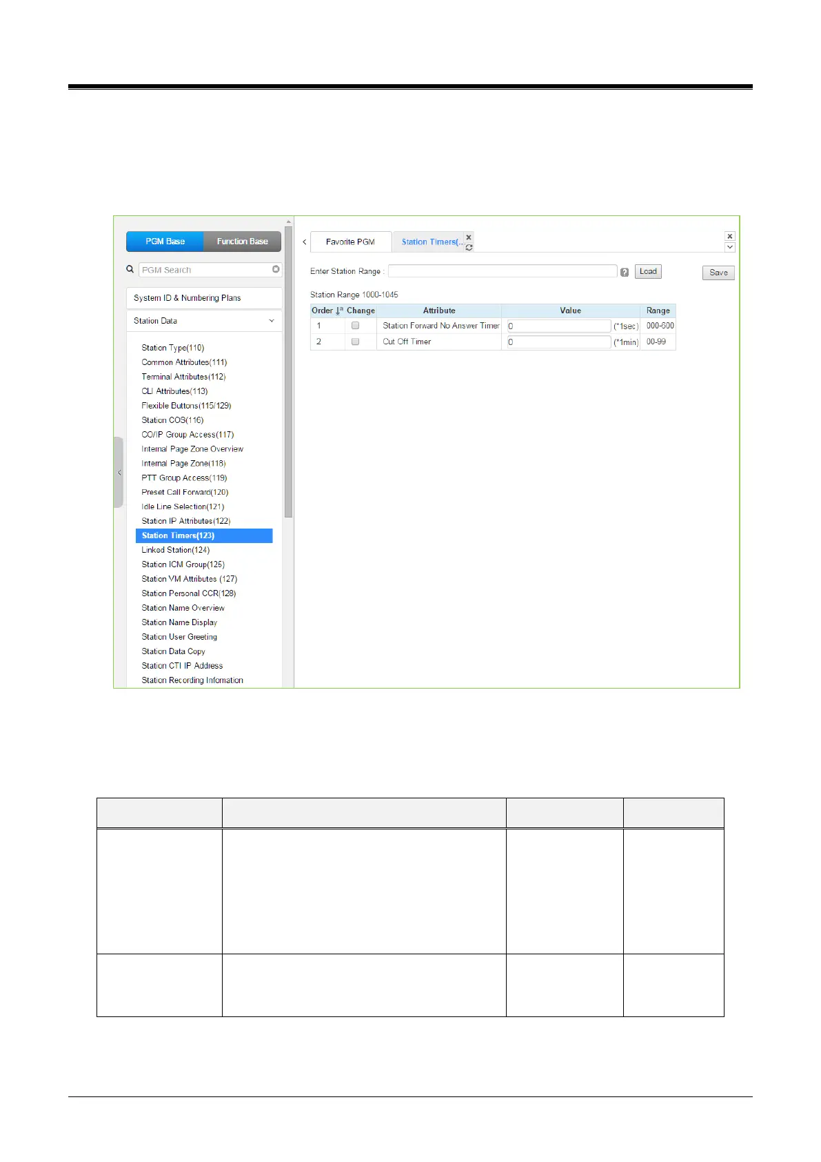The height and width of the screenshot is (1162, 821).
Task: Open CO/IP Group Access(117)
Action: [x=187, y=435]
